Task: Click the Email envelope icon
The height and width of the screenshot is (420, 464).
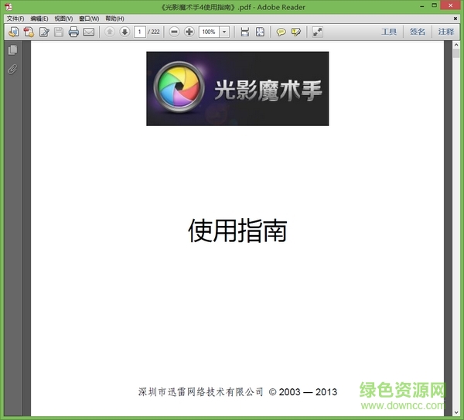Action: pyautogui.click(x=88, y=32)
